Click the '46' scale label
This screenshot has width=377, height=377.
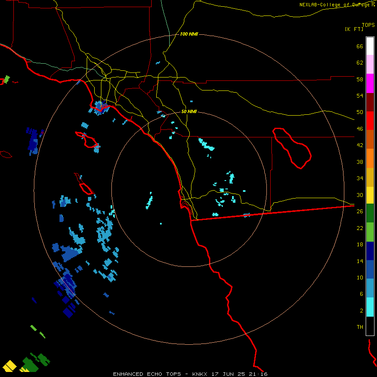point(360,129)
